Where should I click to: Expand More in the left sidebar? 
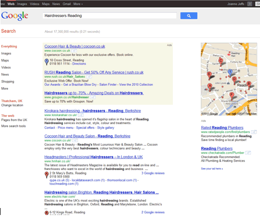[x=4, y=89]
